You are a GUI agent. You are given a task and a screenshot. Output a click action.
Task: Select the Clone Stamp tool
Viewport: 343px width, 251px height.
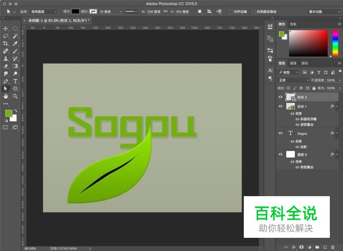click(x=5, y=59)
